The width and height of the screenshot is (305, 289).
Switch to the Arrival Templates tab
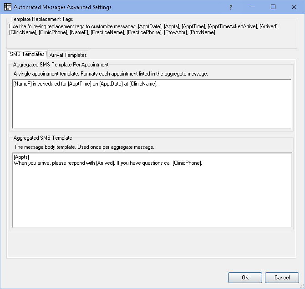68,55
